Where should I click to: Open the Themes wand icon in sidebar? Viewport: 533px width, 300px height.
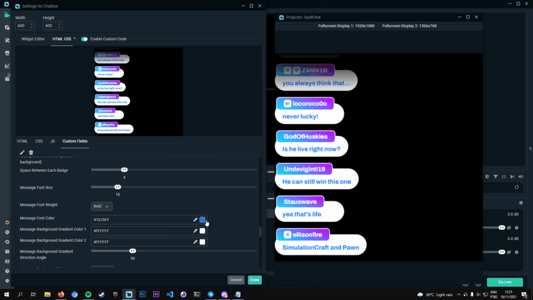click(7, 40)
